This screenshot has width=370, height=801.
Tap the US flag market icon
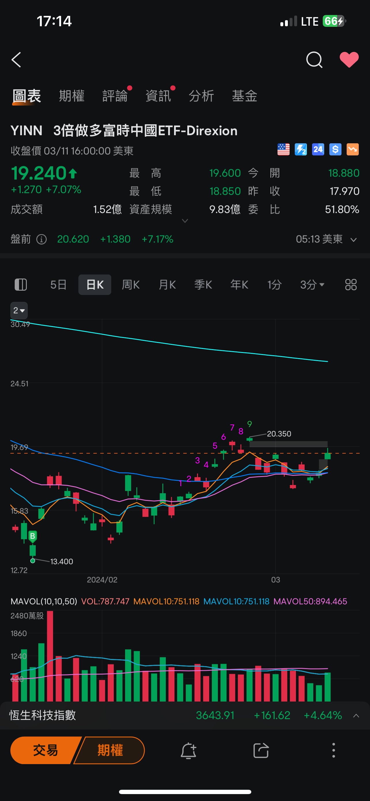coord(283,150)
